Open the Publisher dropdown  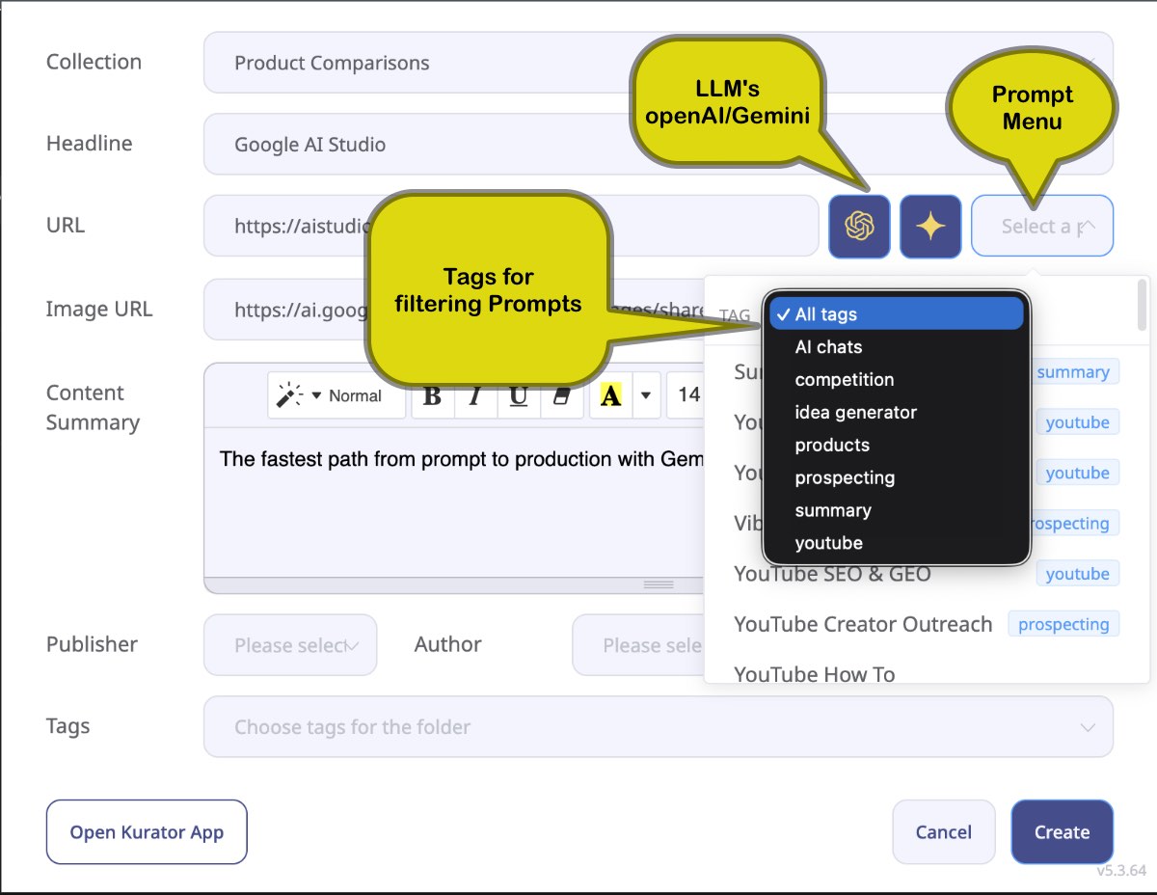290,645
